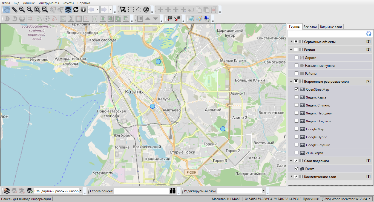This screenshot has height=202, width=374.
Task: Open the object information tool
Action: (x=83, y=10)
